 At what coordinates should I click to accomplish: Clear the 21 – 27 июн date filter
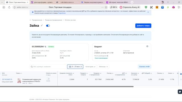(x=81, y=67)
